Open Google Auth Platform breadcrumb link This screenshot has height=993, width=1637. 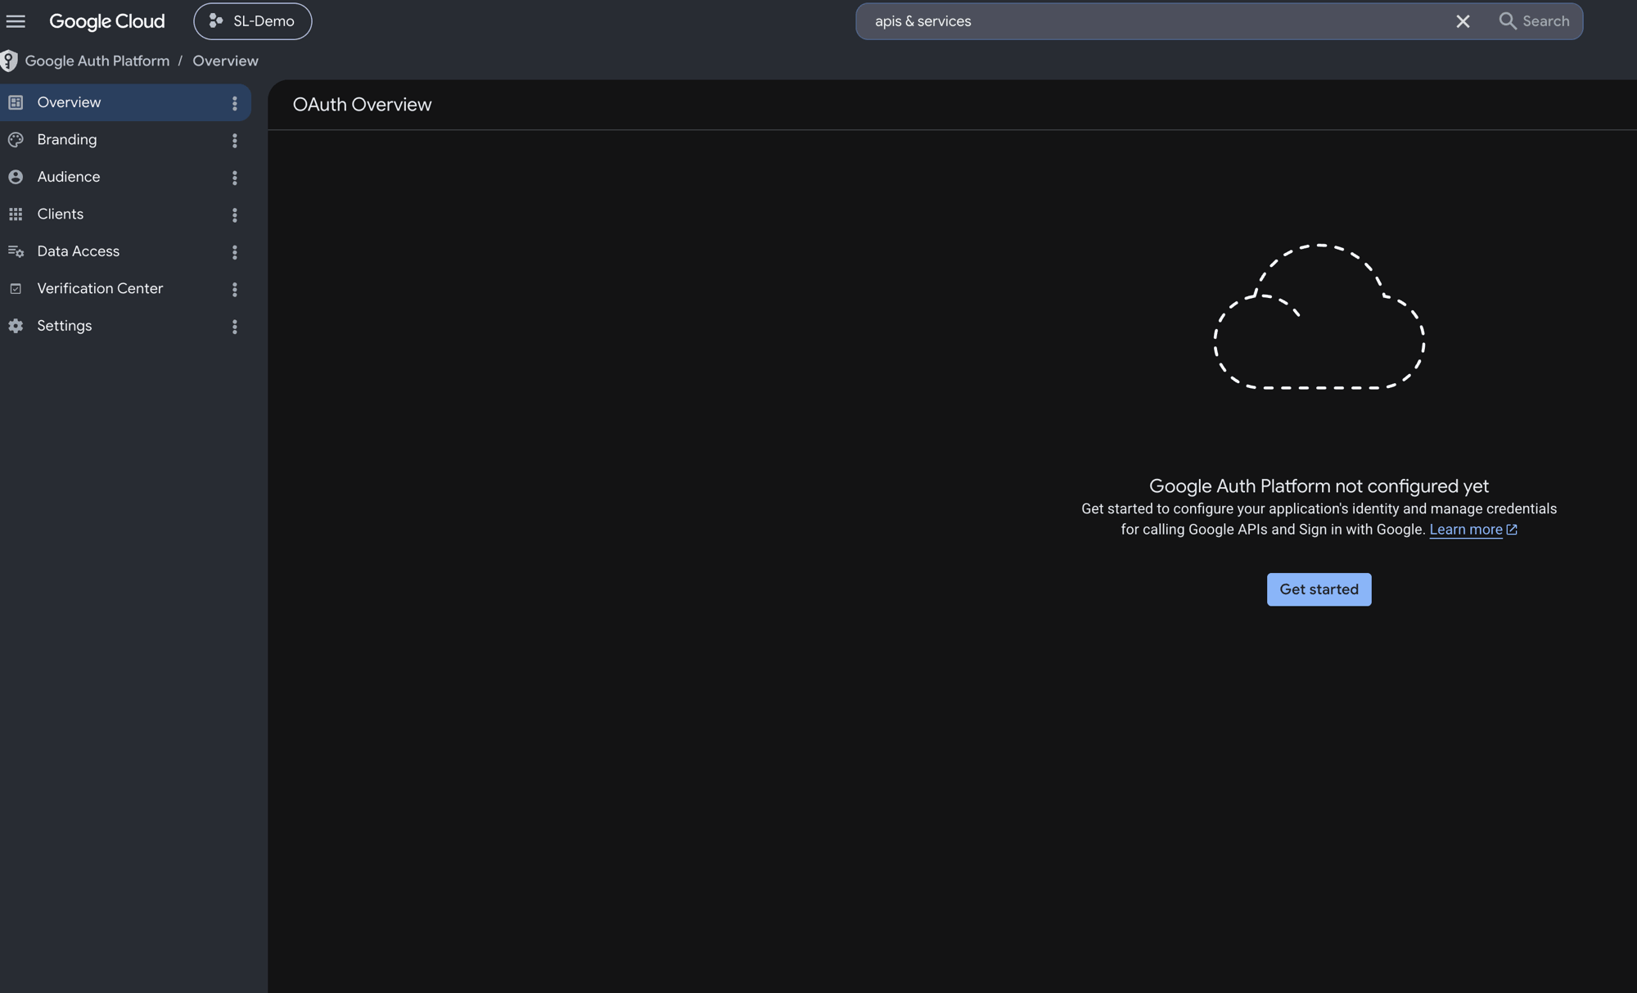[97, 61]
